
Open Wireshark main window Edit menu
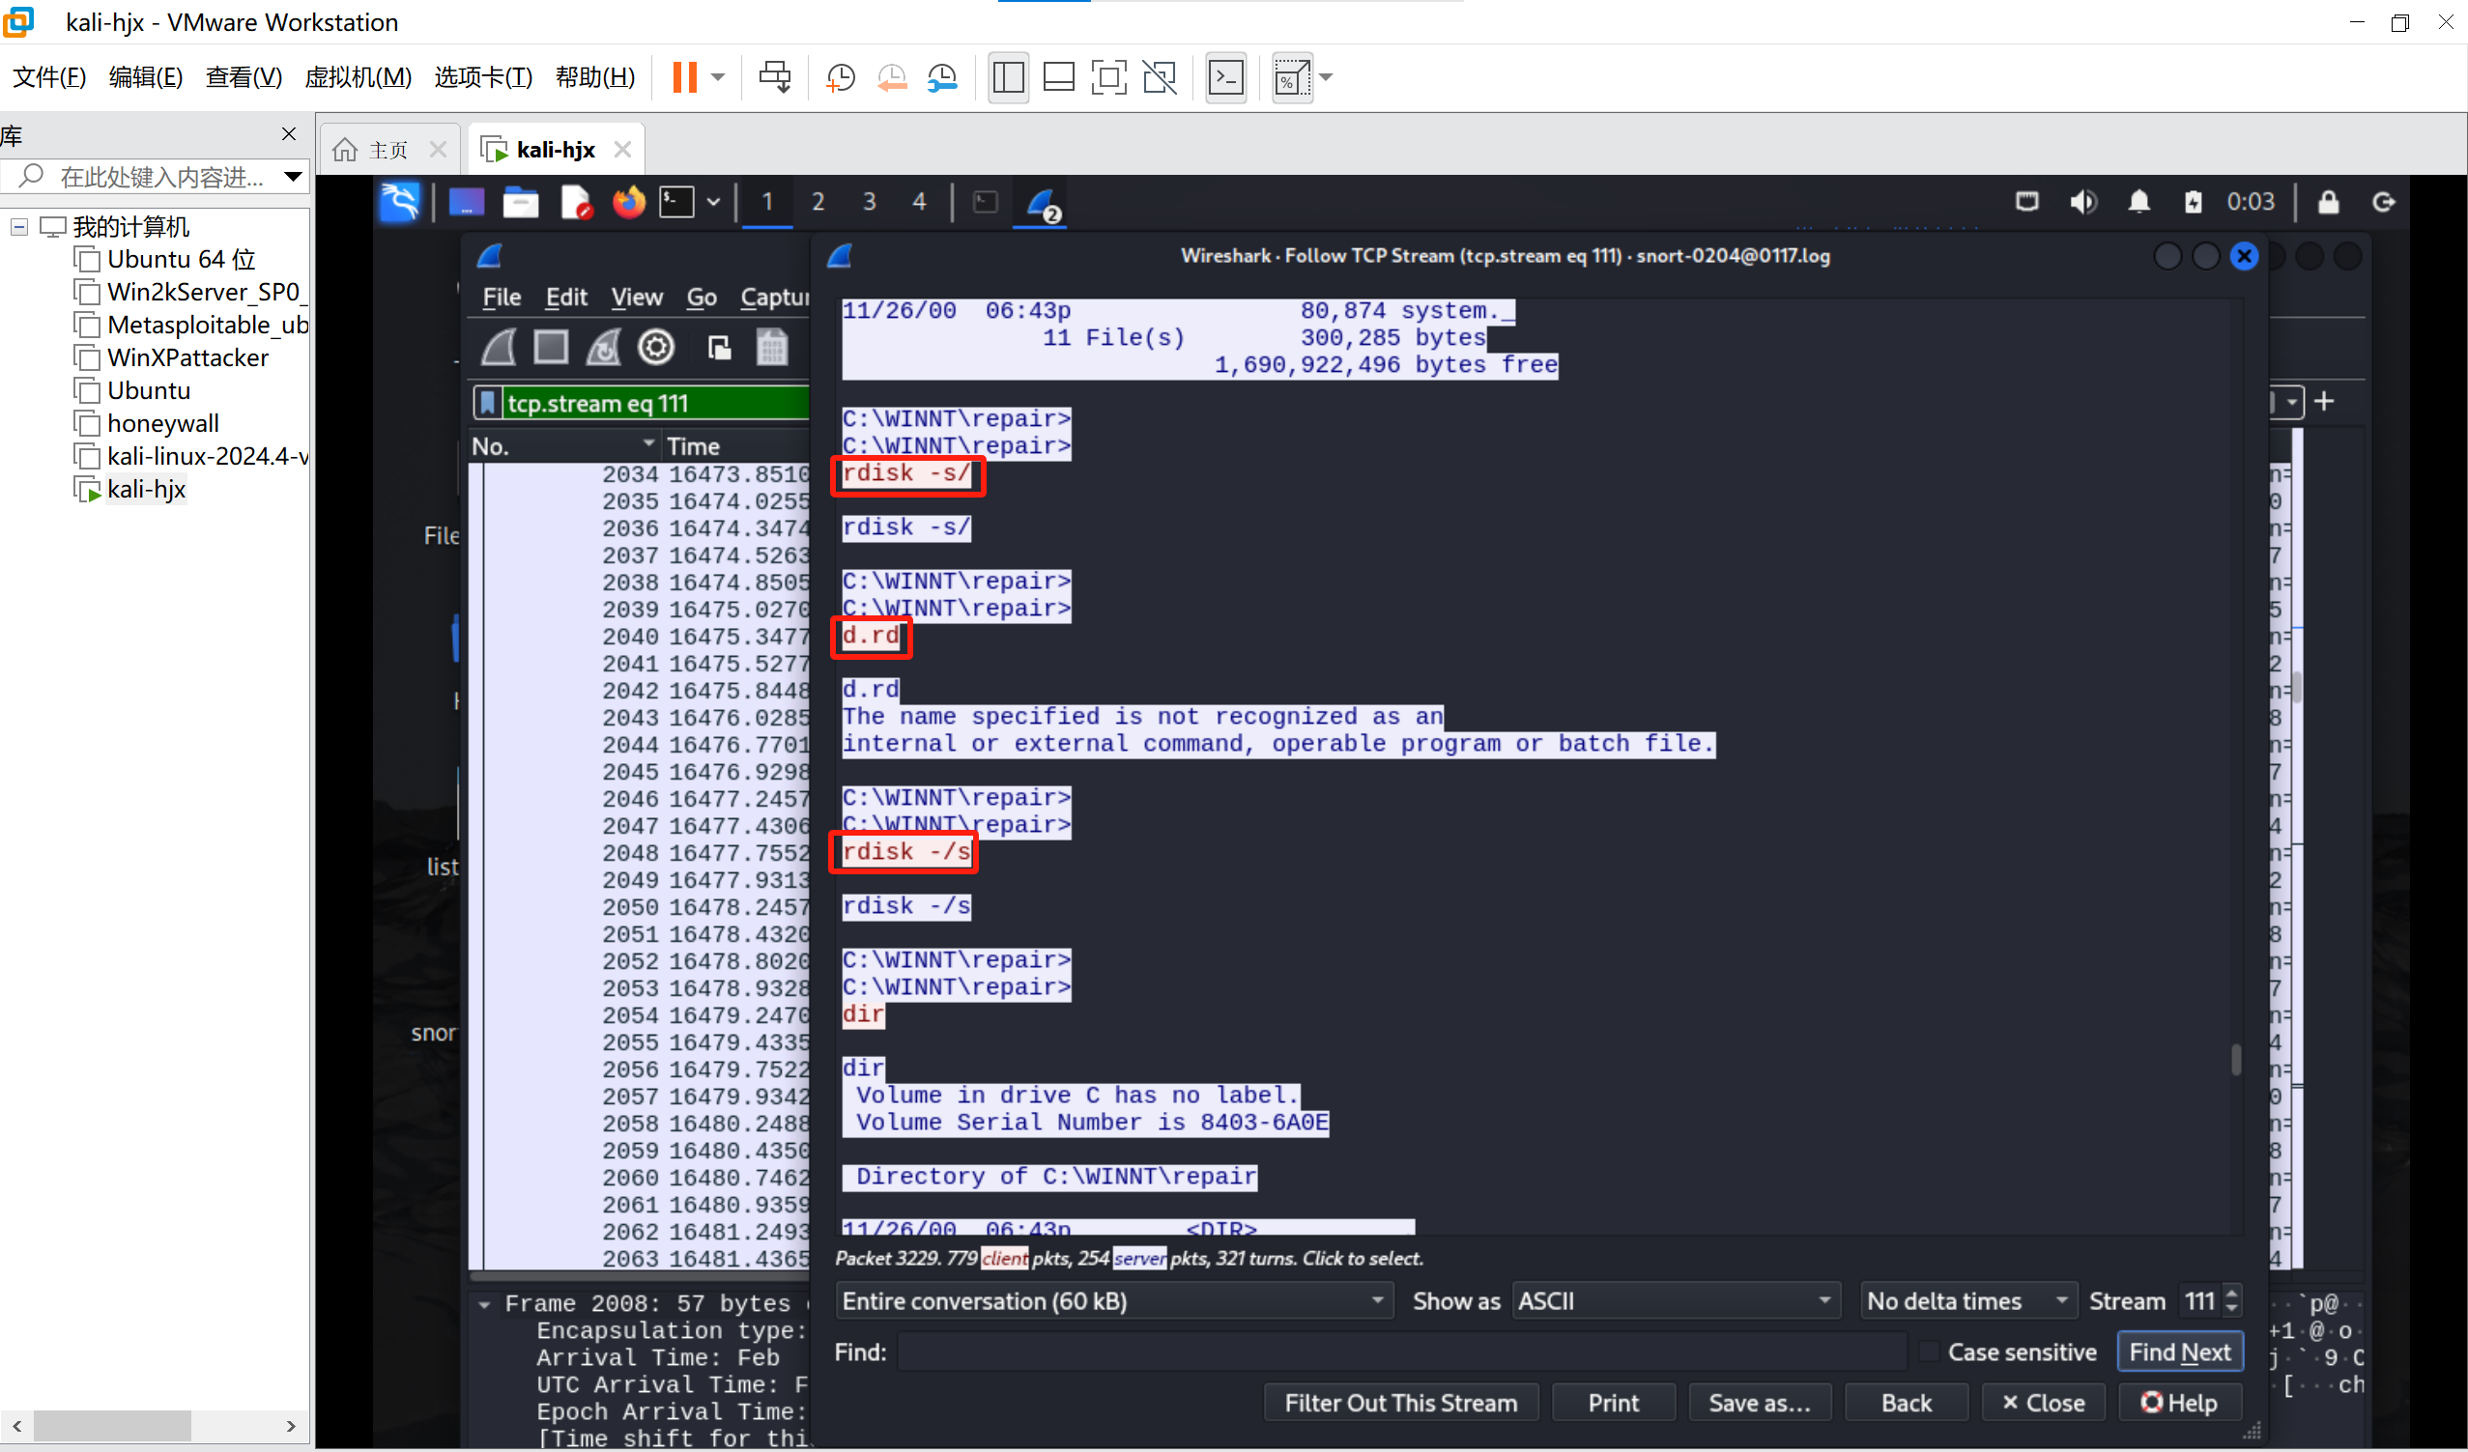pos(566,298)
